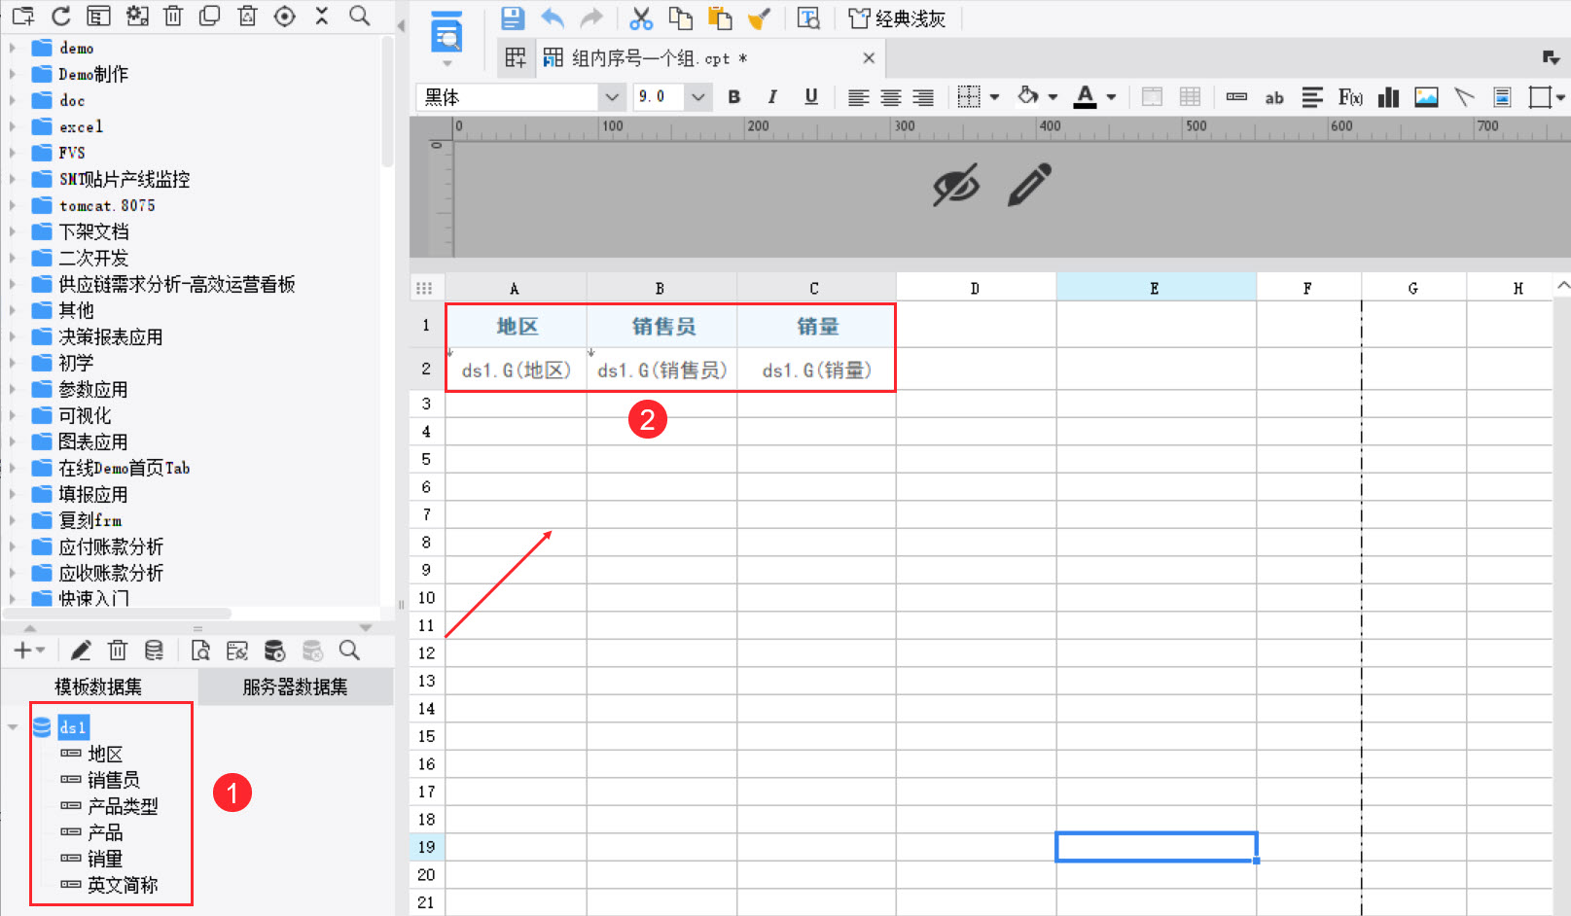Screen dimensions: 1571x916
Task: Switch to the 服务器数据集 tab
Action: tap(295, 687)
